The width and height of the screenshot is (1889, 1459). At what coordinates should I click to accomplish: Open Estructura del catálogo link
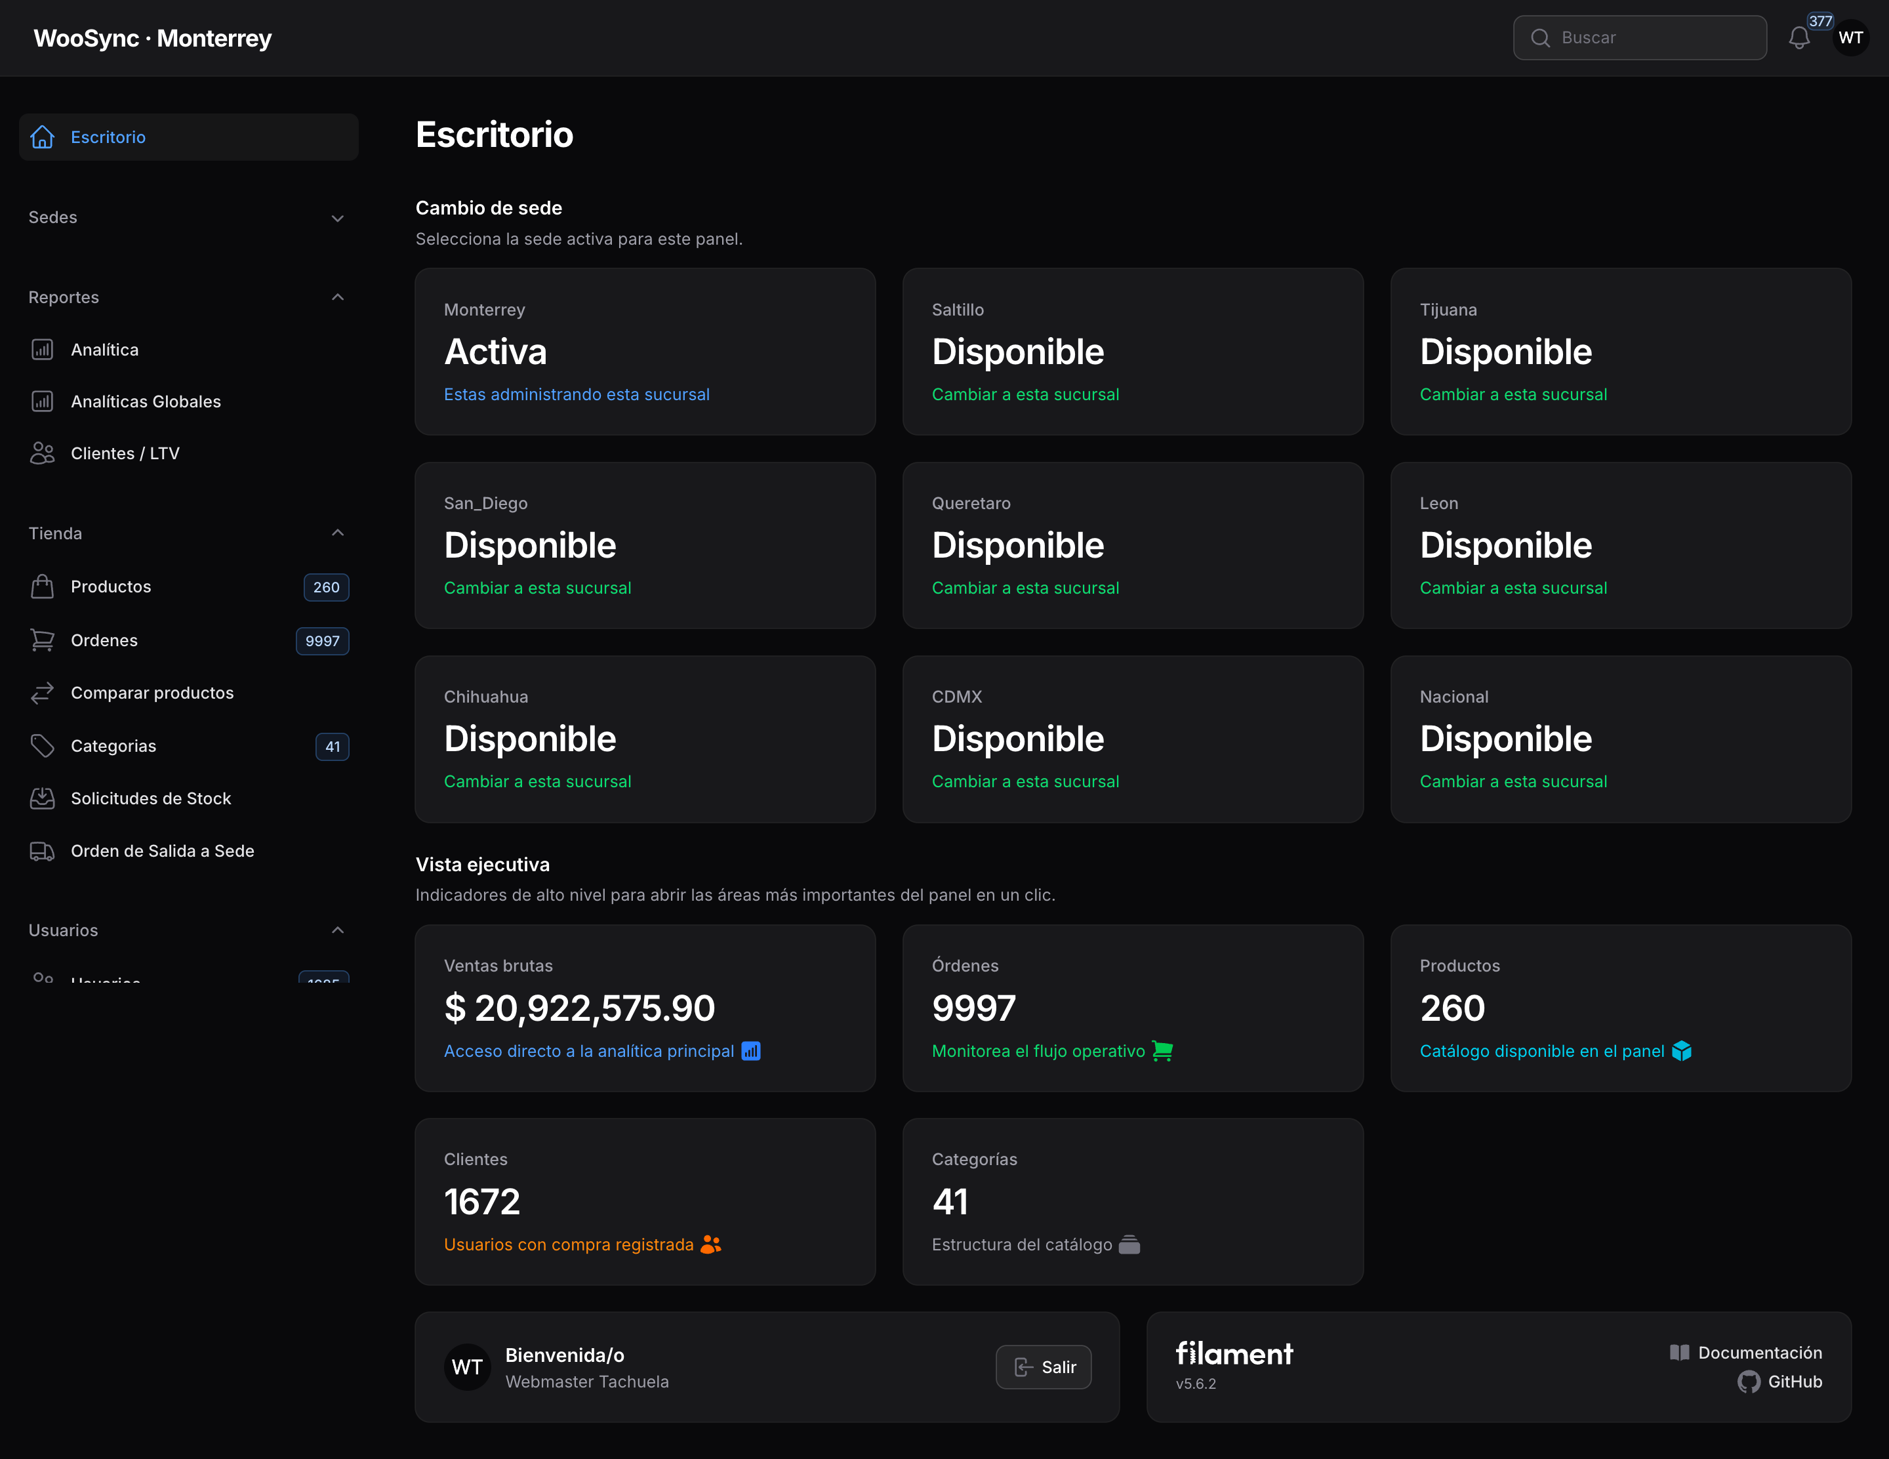pos(1021,1244)
